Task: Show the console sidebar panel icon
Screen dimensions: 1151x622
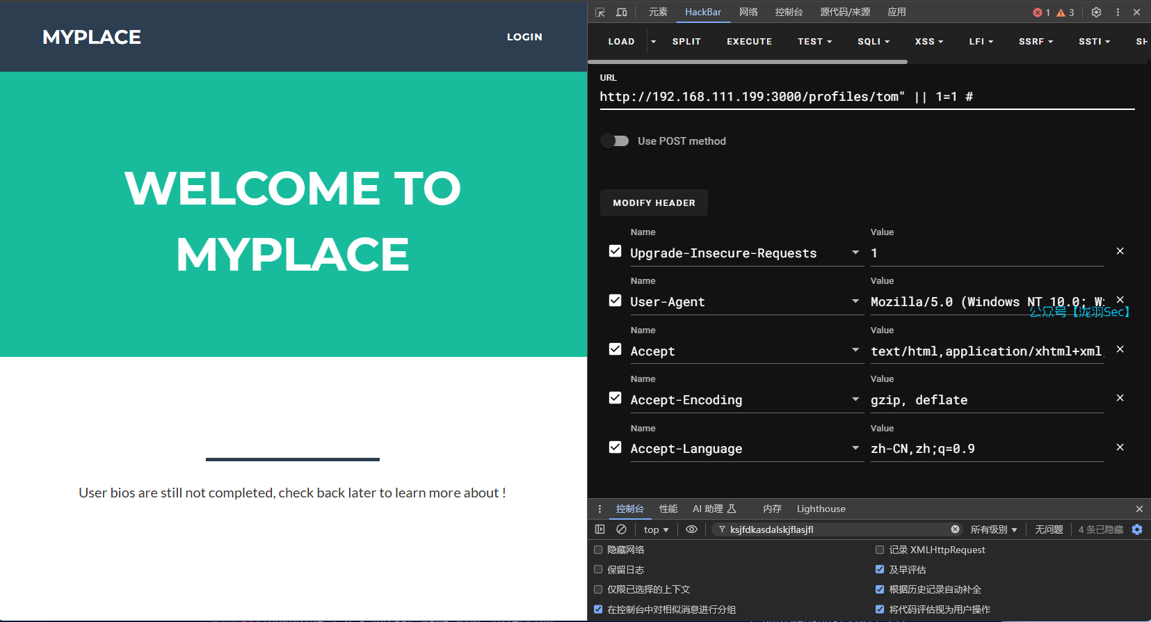Action: [600, 529]
